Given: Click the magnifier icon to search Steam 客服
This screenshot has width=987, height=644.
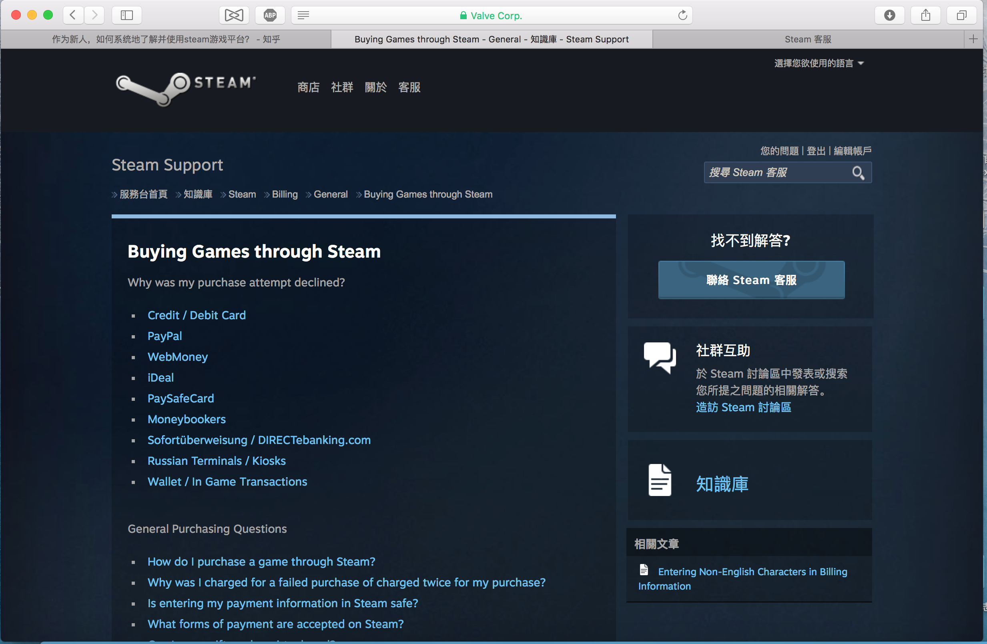Looking at the screenshot, I should (x=859, y=172).
